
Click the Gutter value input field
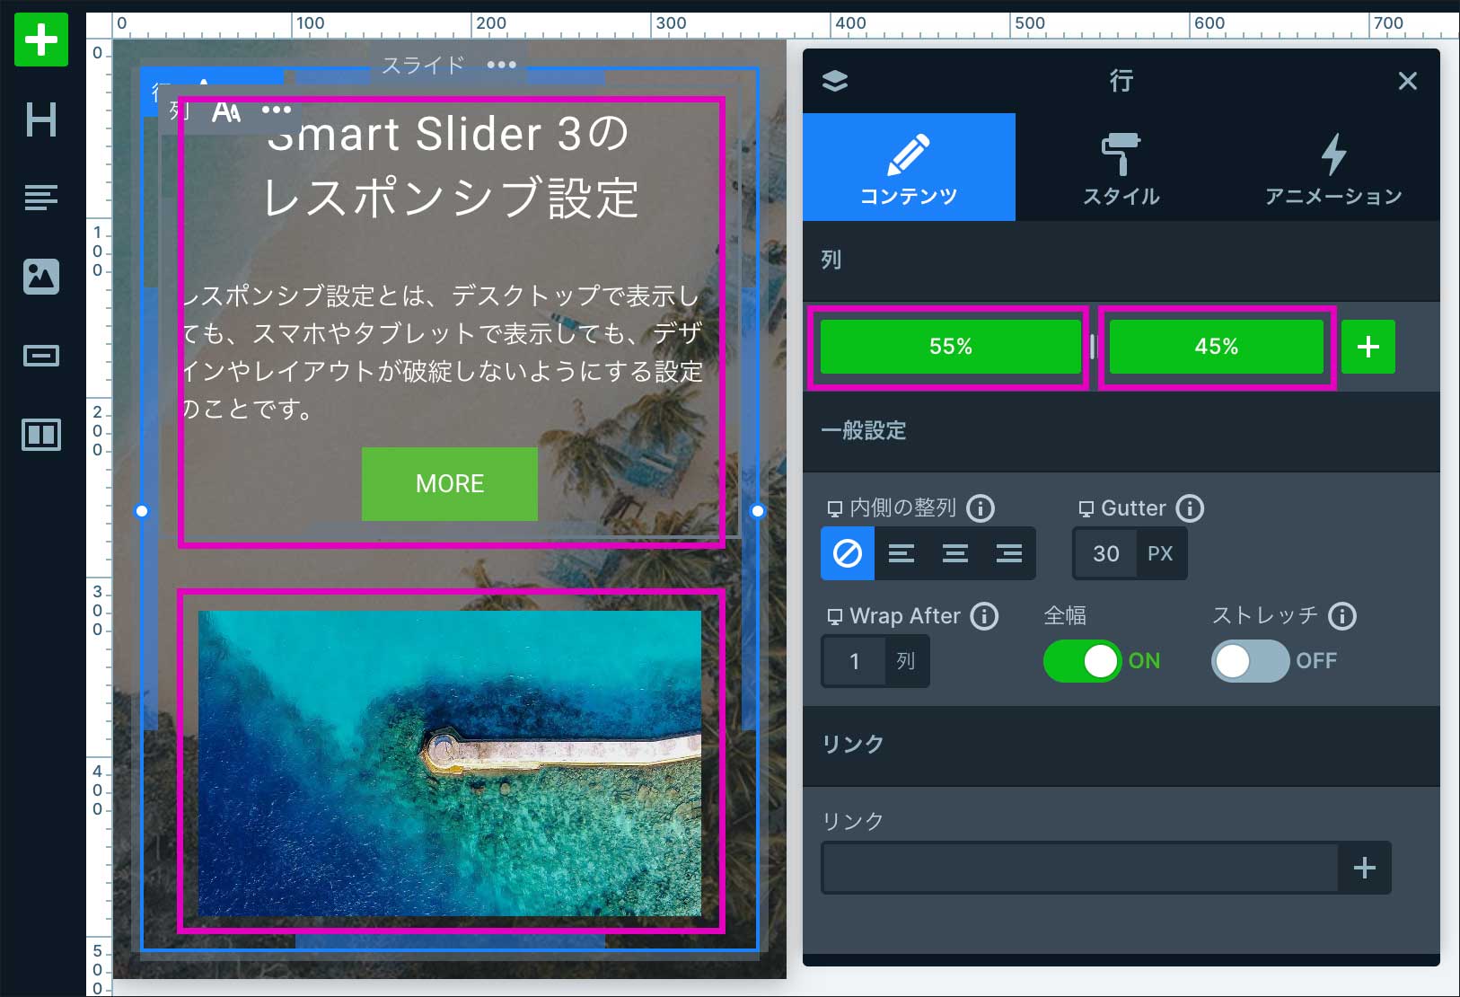[1106, 553]
